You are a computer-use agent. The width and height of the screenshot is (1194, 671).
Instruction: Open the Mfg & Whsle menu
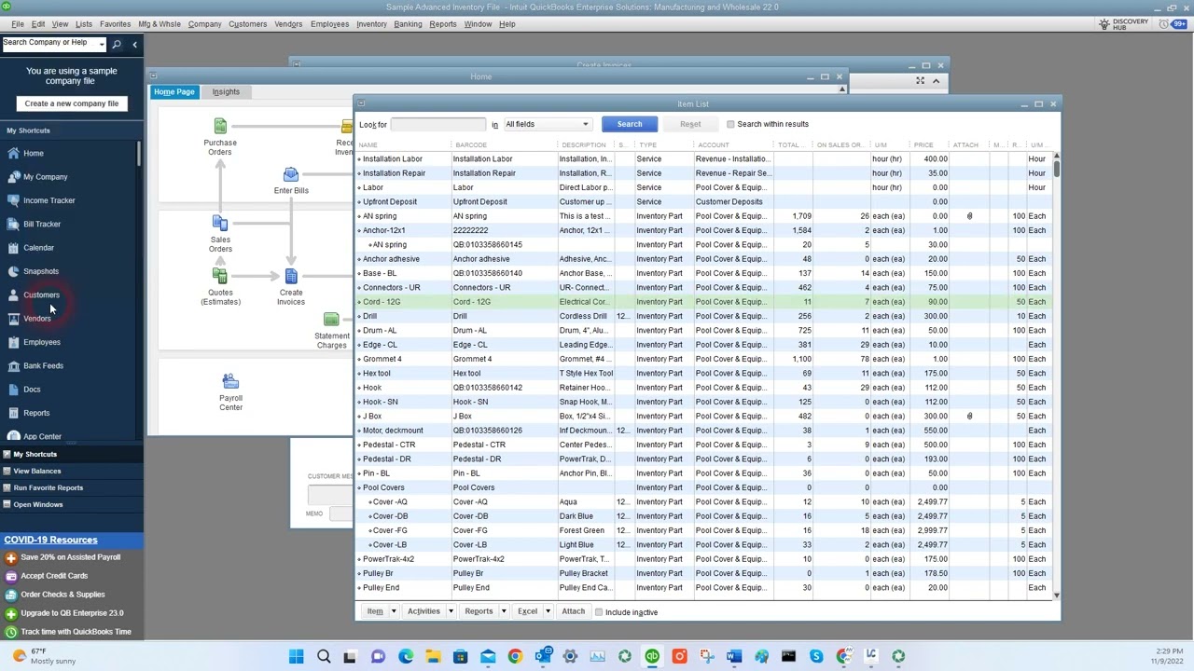coord(160,24)
